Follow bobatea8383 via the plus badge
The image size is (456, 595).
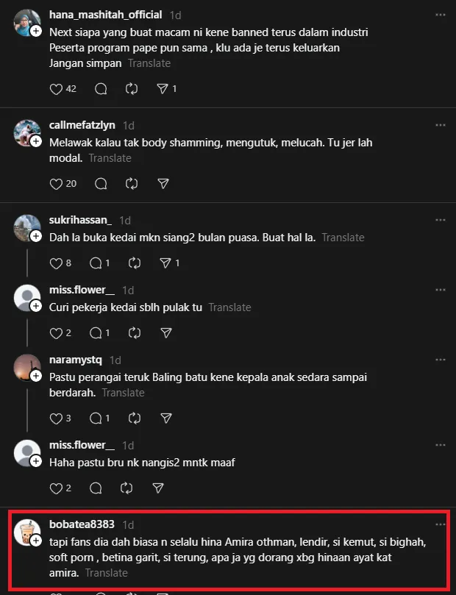coord(35,539)
